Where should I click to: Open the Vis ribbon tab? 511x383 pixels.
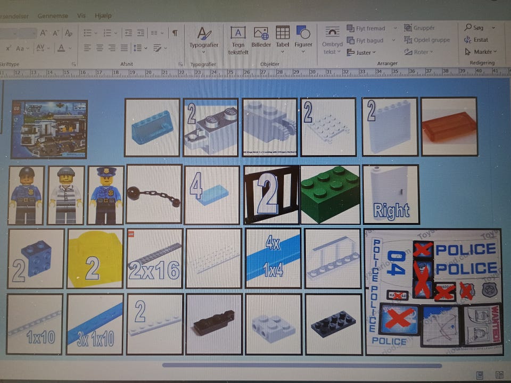(81, 15)
